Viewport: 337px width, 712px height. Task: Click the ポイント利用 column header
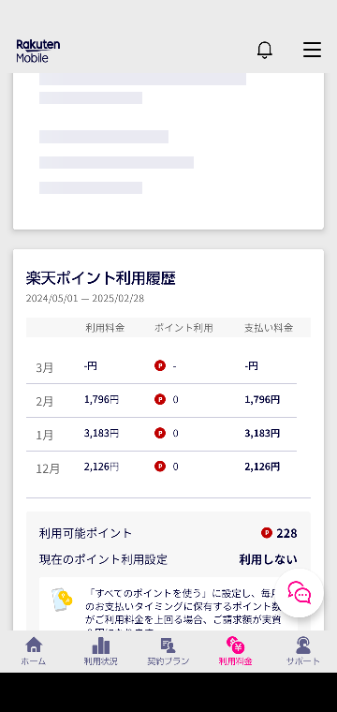(x=183, y=327)
